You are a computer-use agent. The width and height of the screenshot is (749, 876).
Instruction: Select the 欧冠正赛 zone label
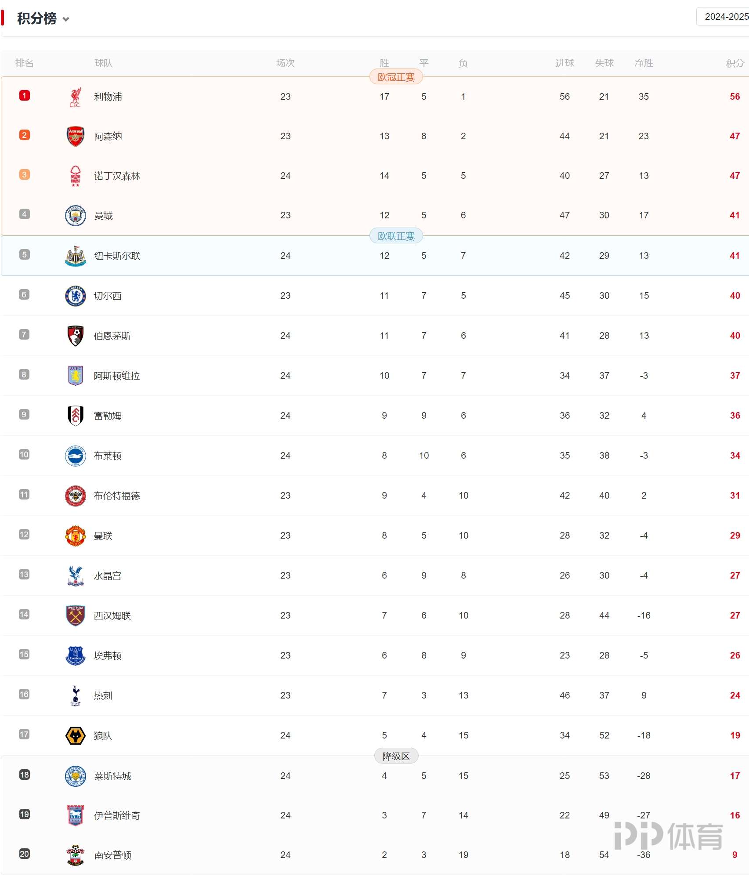pos(396,77)
